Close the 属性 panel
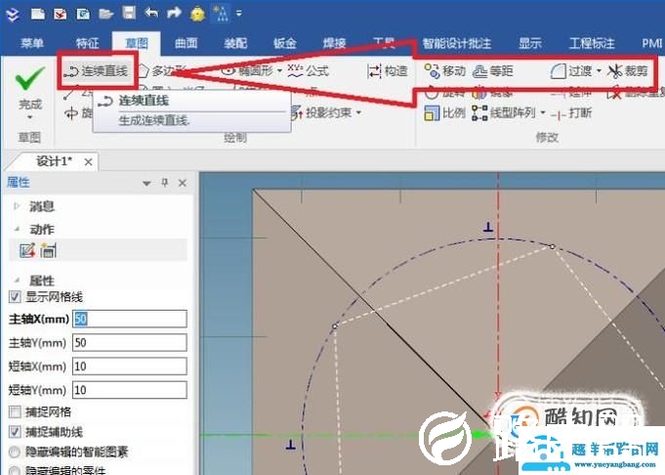Screen dimensions: 665x475 (x=183, y=183)
